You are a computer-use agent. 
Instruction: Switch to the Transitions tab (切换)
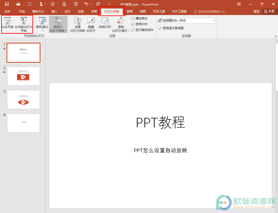click(x=81, y=11)
